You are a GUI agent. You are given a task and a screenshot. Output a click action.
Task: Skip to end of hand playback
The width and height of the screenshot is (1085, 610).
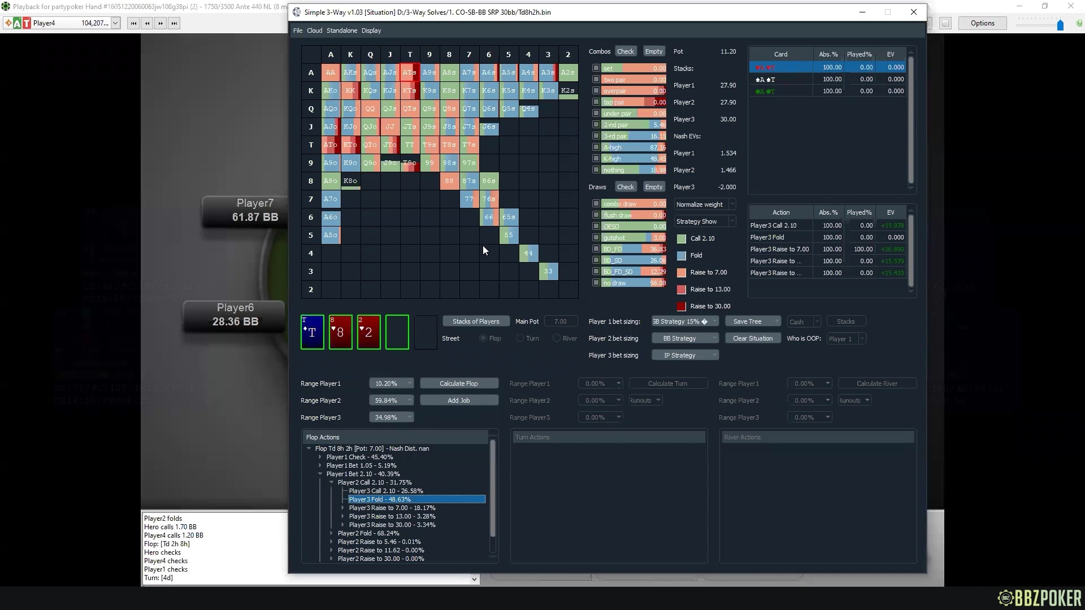coord(174,23)
